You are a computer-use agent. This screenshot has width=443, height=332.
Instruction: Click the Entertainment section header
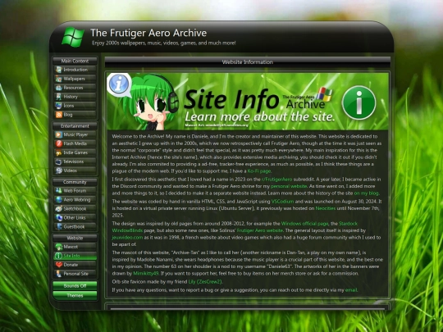point(75,126)
